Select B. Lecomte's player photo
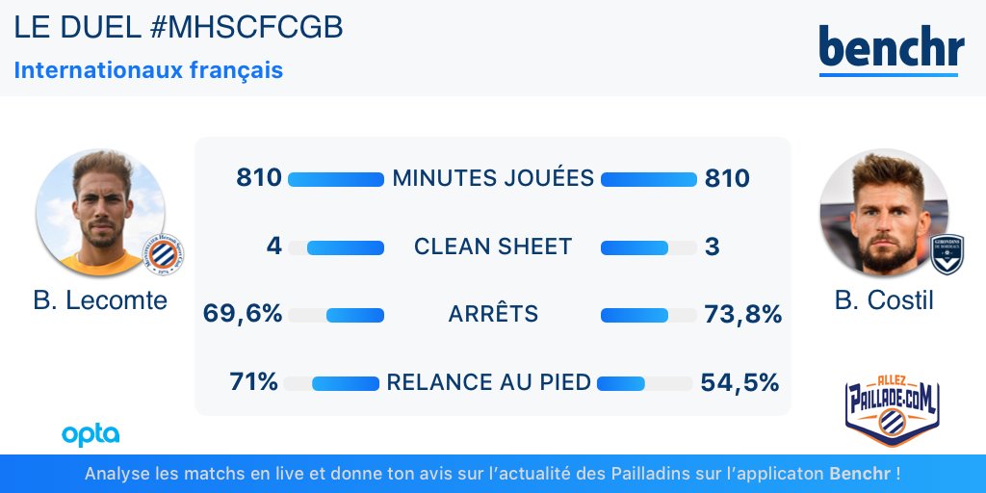The width and height of the screenshot is (986, 493). [100, 213]
